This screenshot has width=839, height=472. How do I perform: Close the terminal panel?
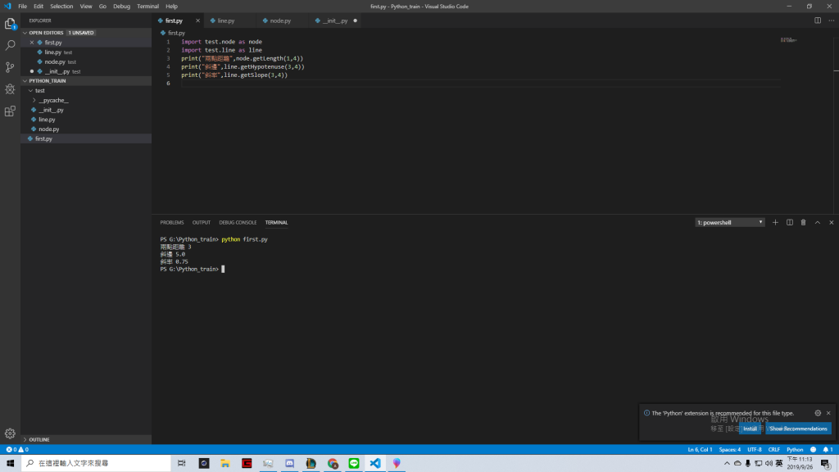pyautogui.click(x=832, y=223)
